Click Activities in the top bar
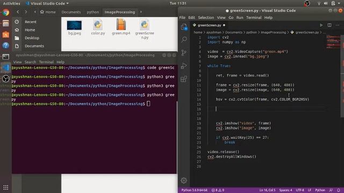Viewport: 344px width, 193px height. (x=11, y=4)
